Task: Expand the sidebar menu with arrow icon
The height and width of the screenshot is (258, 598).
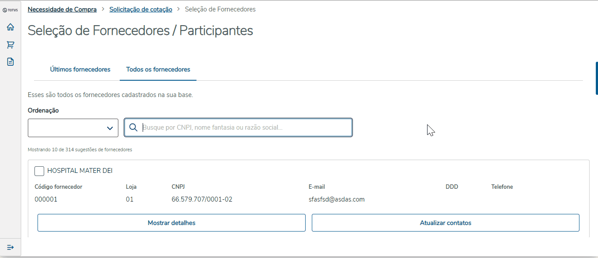Action: (11, 247)
